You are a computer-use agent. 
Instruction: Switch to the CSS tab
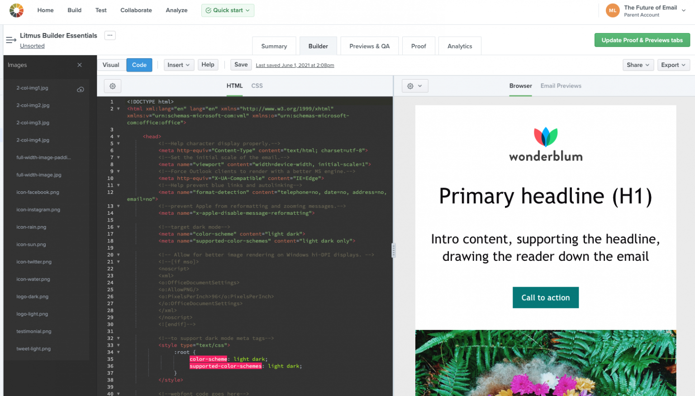pos(257,86)
